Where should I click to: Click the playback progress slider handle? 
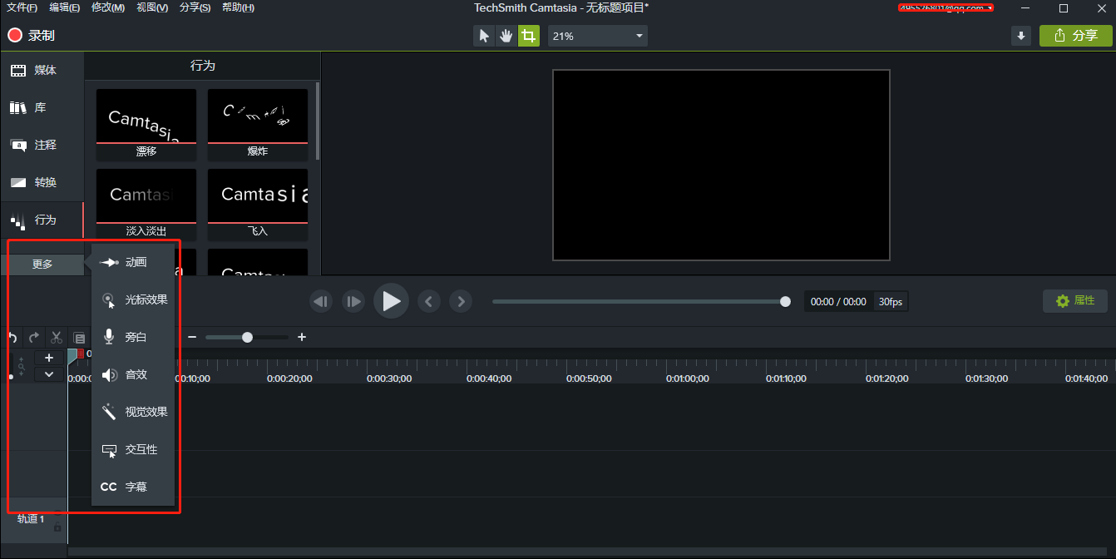[x=785, y=301]
